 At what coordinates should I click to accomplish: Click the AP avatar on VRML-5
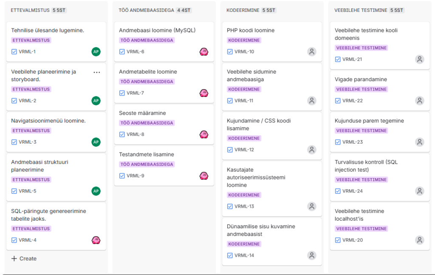96,191
